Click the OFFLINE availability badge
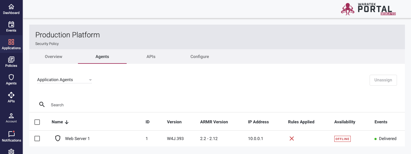Screen dimensions: 411x154 [342, 139]
